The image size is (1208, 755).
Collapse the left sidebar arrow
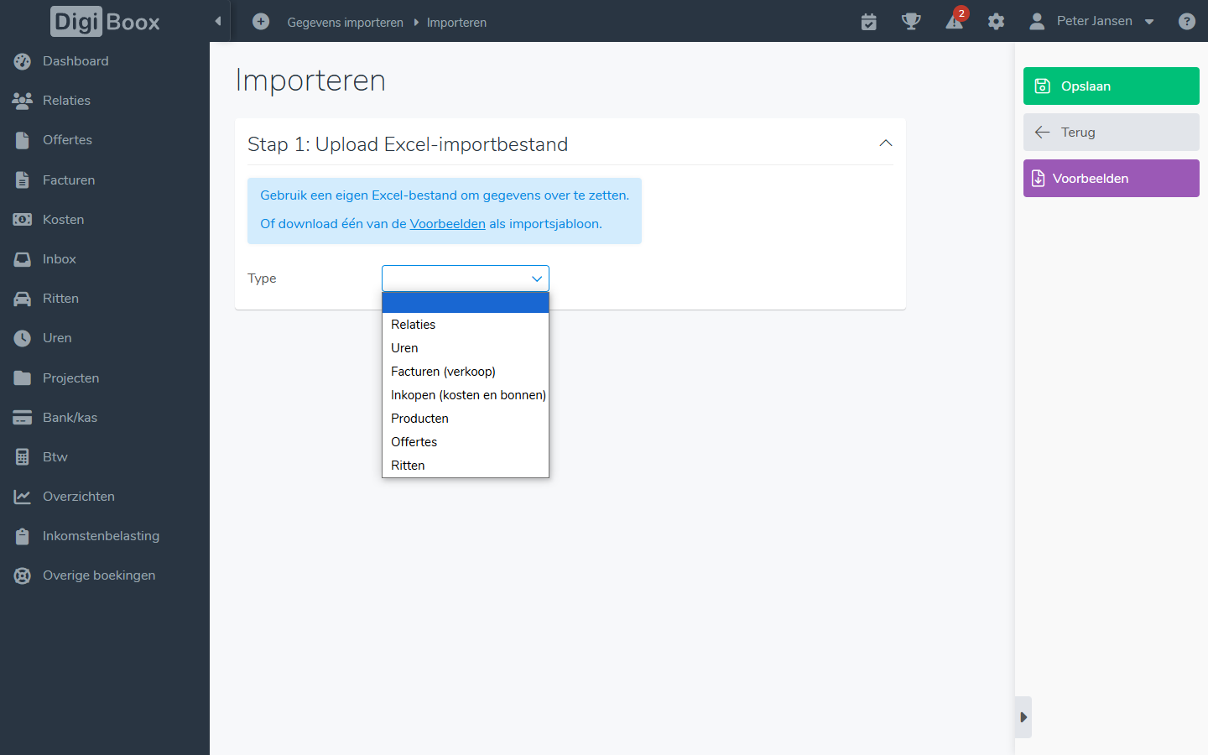pos(218,21)
